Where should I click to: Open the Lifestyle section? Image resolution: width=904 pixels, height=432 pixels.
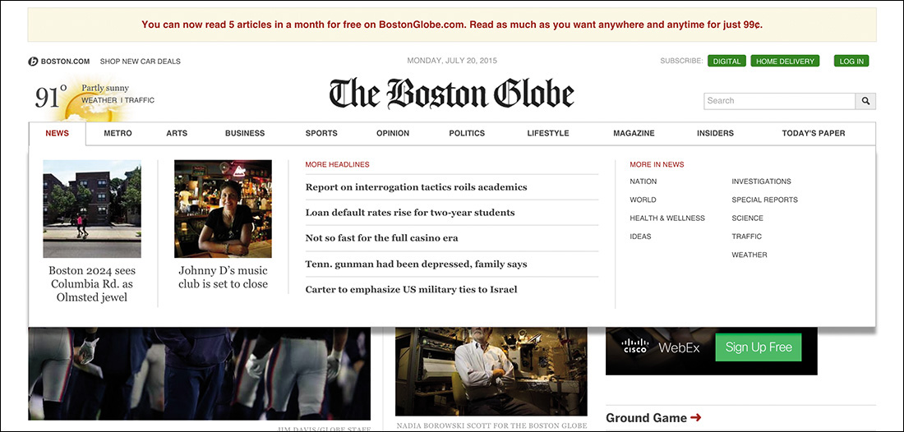[547, 133]
